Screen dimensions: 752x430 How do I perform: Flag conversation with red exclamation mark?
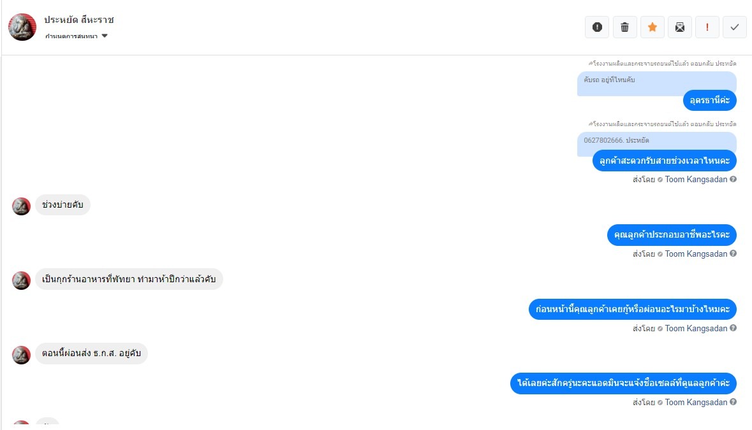coord(707,27)
